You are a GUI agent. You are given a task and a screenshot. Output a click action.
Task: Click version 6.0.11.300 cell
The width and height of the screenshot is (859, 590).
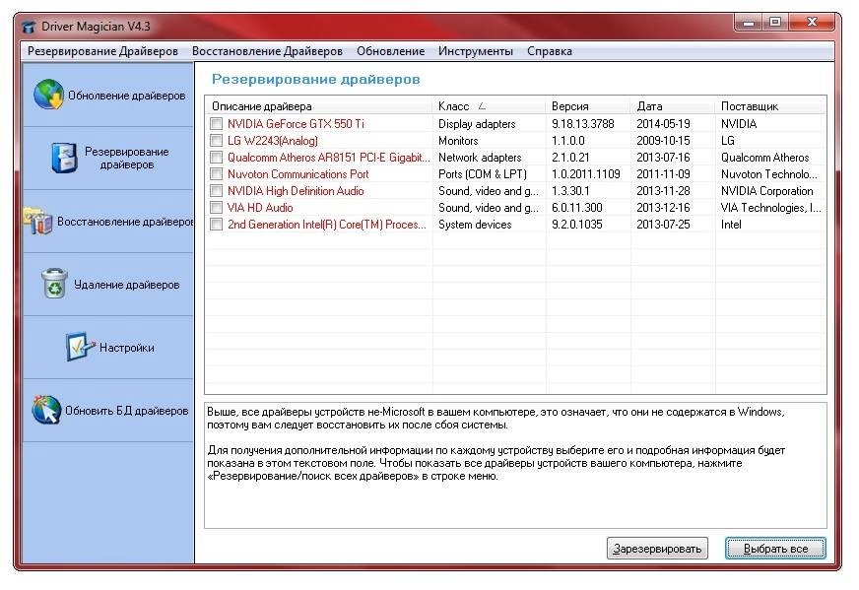click(x=577, y=208)
